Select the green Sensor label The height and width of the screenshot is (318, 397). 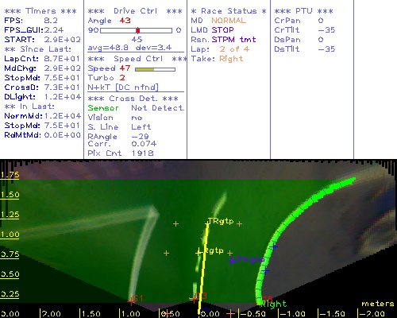103,108
